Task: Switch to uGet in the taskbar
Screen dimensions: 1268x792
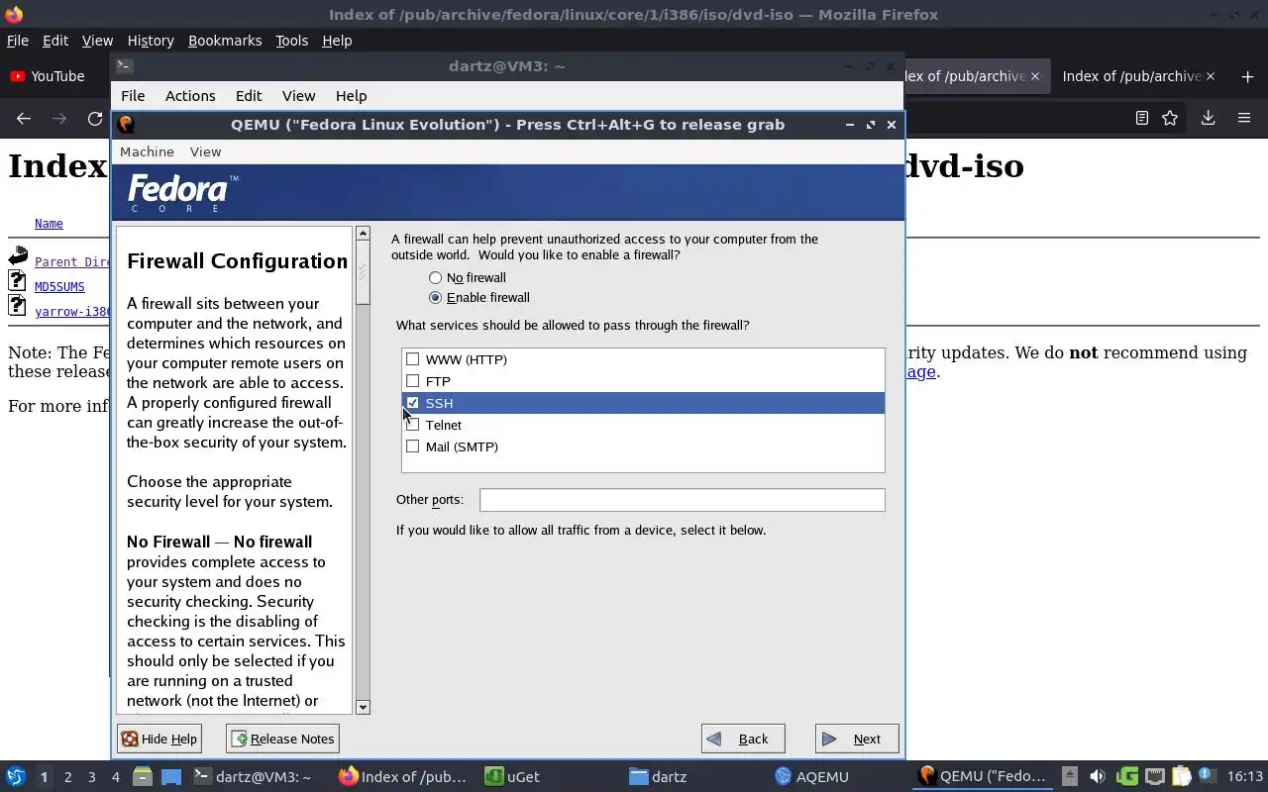Action: (x=513, y=776)
